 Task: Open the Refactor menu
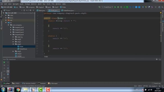34,4
